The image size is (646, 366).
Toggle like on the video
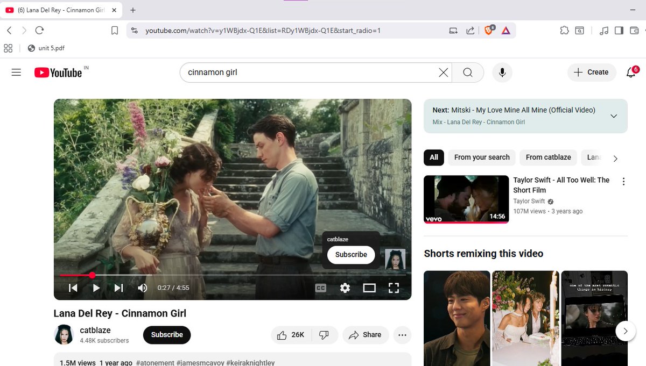tap(286, 334)
